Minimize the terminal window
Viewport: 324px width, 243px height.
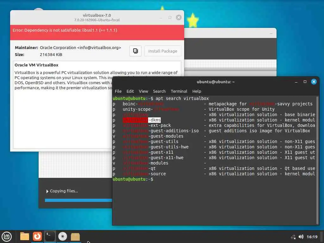296,82
